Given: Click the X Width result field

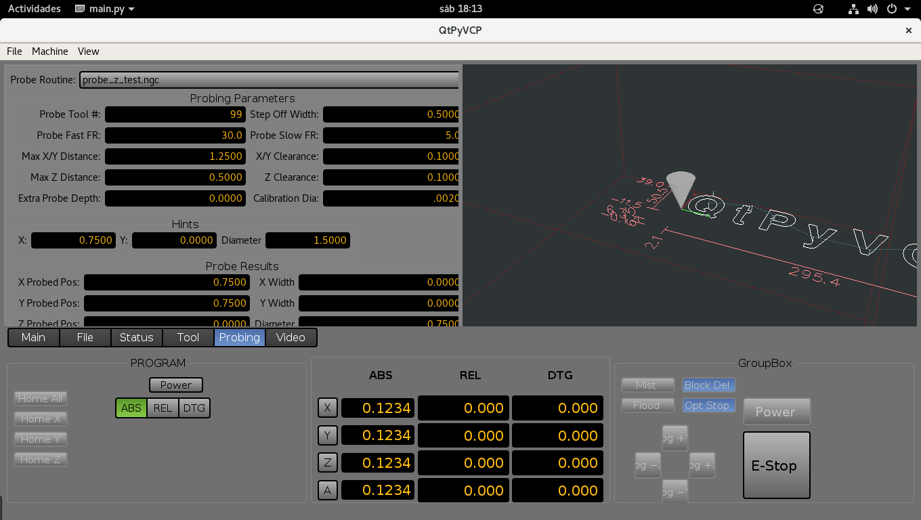Looking at the screenshot, I should pos(379,282).
